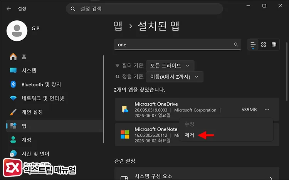The image size is (289, 180).
Task: Click the Microsoft OneNote app icon
Action: tap(125, 134)
